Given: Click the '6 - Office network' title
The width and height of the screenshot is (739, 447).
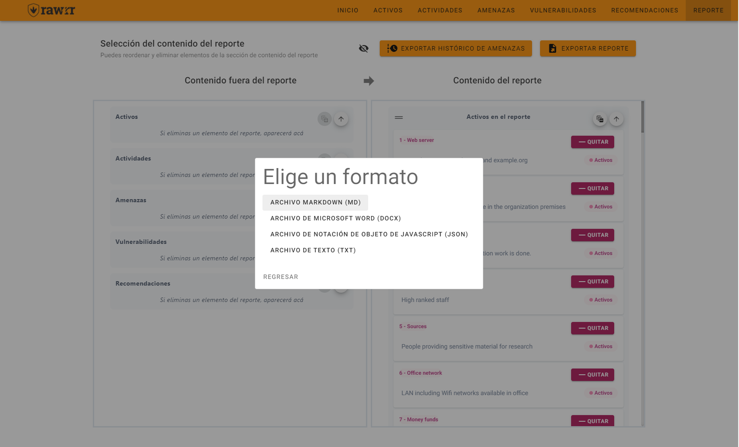Looking at the screenshot, I should coord(421,373).
